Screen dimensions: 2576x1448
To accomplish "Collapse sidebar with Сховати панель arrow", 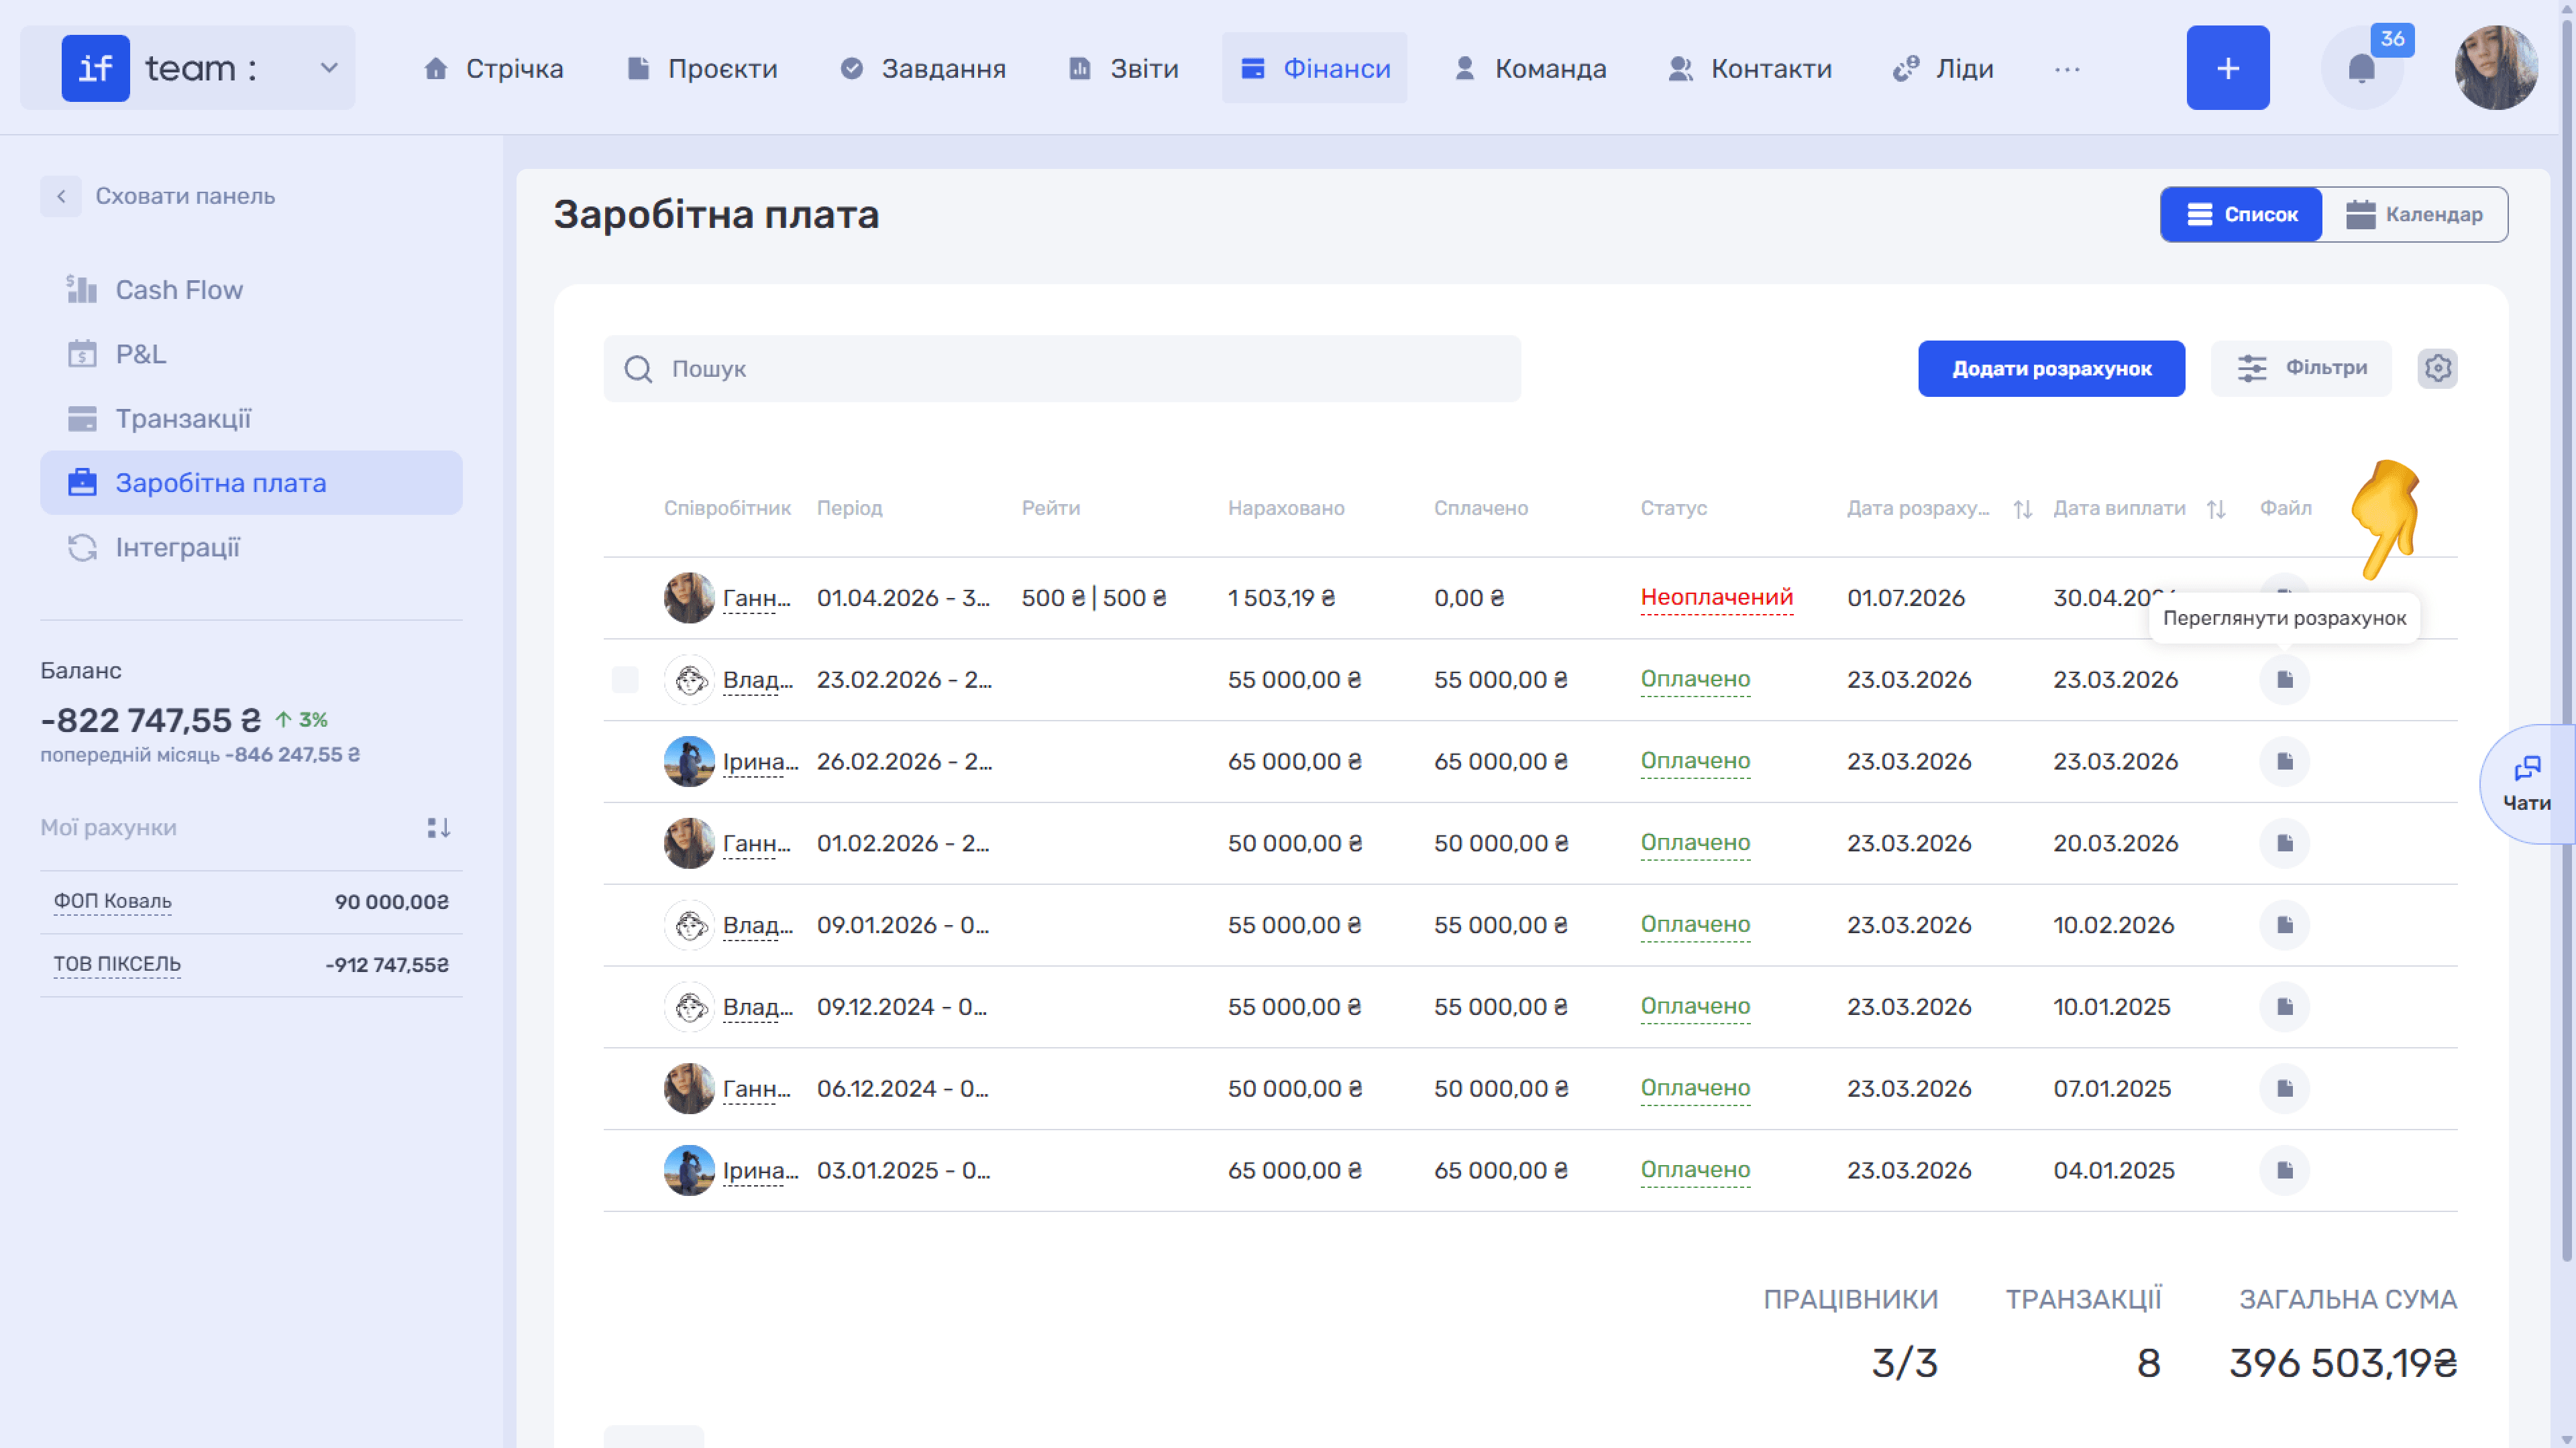I will pyautogui.click(x=61, y=196).
